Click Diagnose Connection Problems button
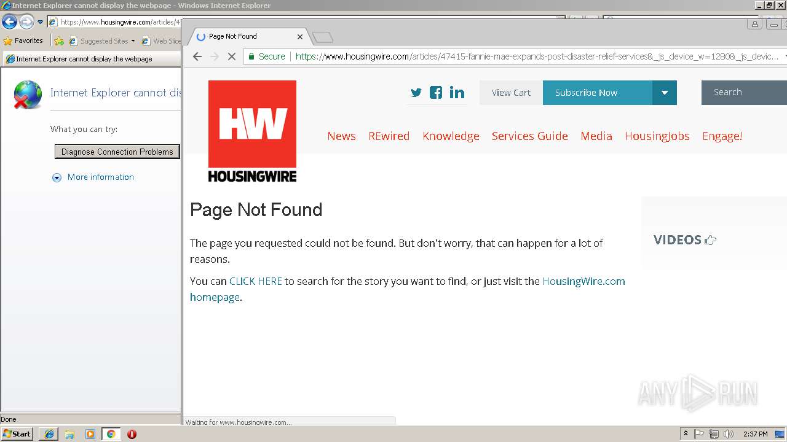 (117, 152)
